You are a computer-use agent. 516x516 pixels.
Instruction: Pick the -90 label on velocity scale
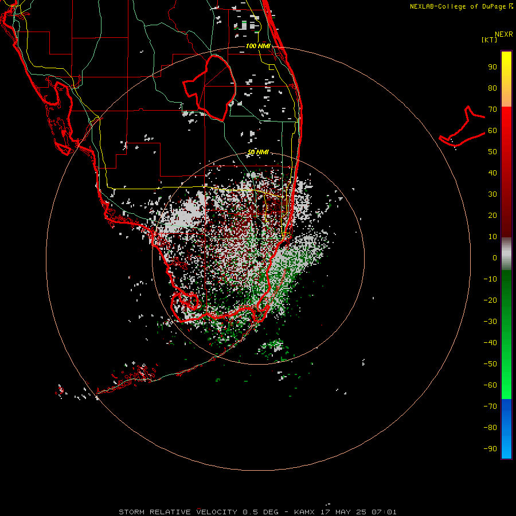[490, 449]
